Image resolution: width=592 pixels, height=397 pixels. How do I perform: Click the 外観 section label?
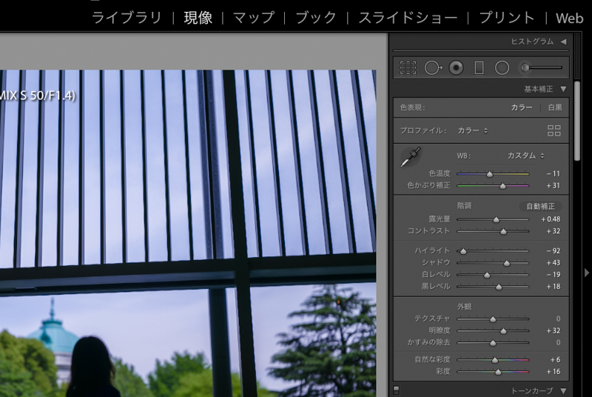pyautogui.click(x=464, y=307)
